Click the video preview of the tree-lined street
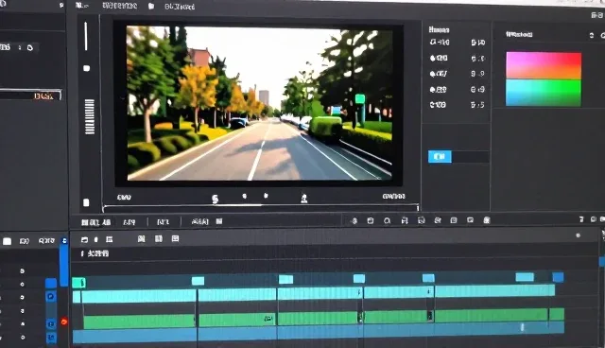Viewport: 605px width, 348px height. tap(259, 103)
